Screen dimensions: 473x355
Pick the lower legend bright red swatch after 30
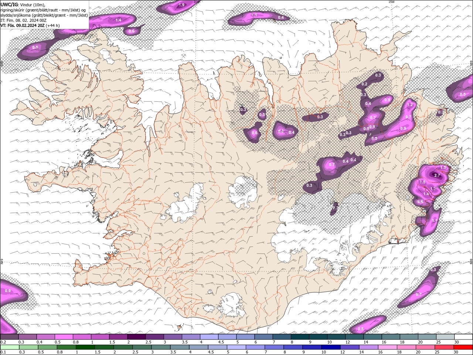tap(463, 347)
